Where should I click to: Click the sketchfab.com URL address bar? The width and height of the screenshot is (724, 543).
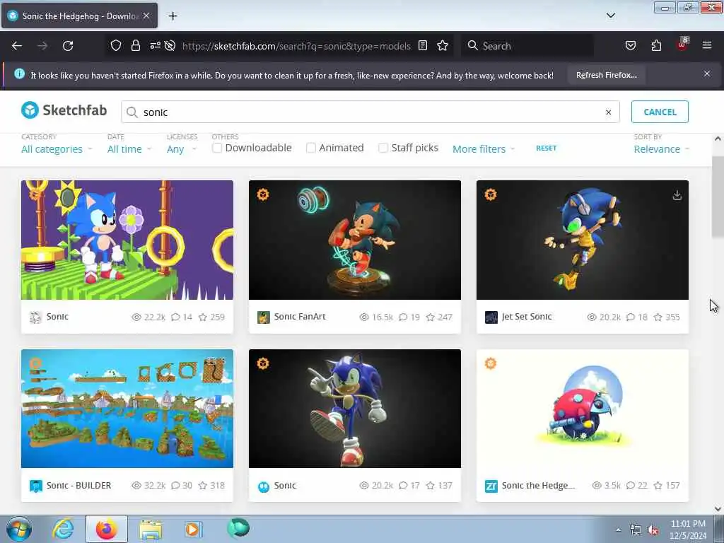click(x=296, y=46)
